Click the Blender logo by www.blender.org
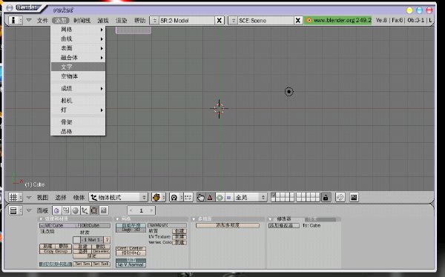 coord(309,20)
